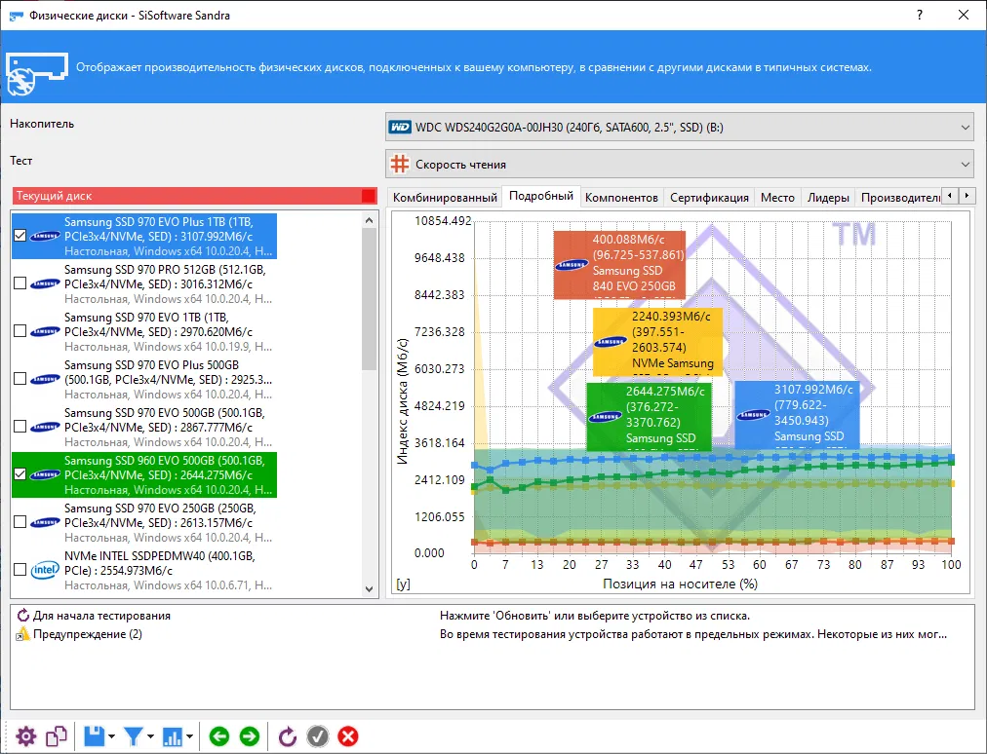987x754 pixels.
Task: Click the purple refresh icon
Action: 287,736
